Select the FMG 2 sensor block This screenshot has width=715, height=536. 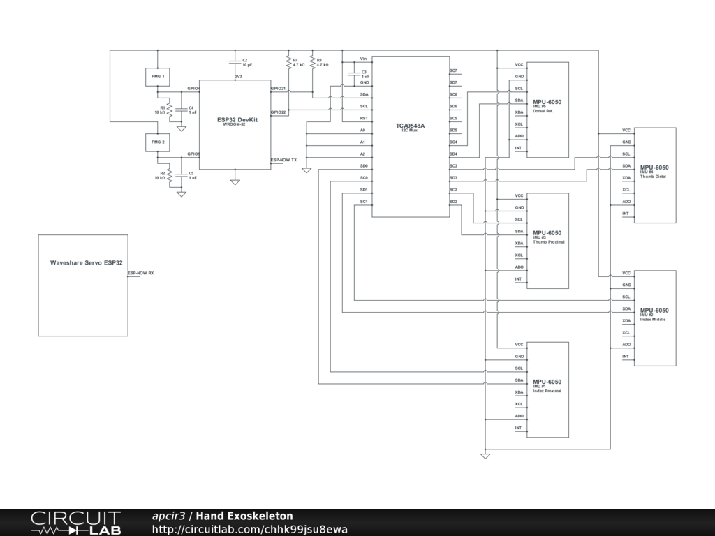(157, 142)
